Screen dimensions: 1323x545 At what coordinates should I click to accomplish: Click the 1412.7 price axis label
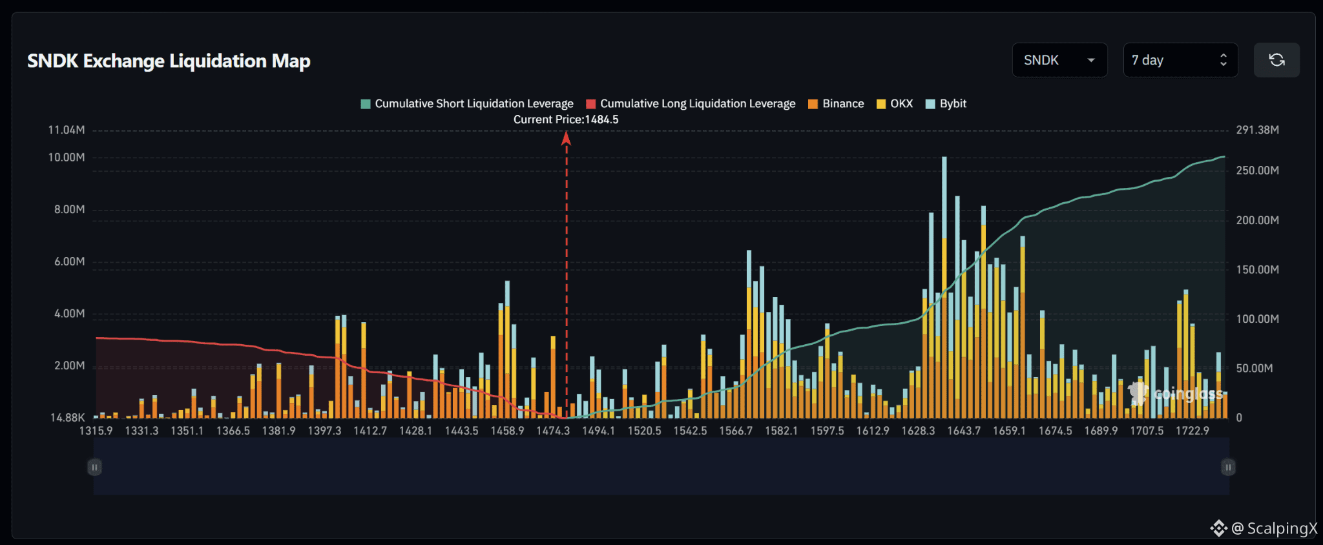pyautogui.click(x=370, y=431)
